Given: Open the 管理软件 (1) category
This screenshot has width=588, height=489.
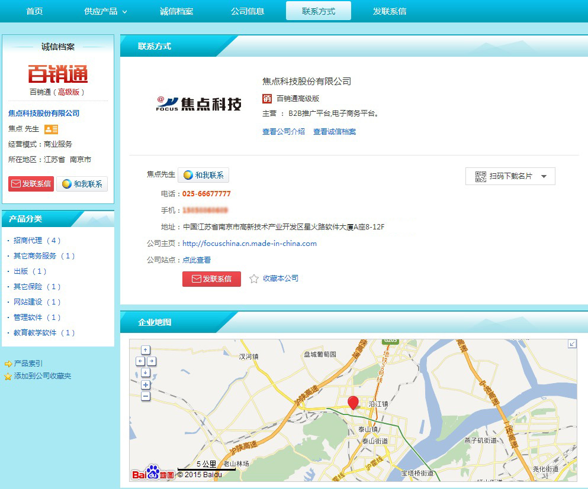Looking at the screenshot, I should coord(37,317).
